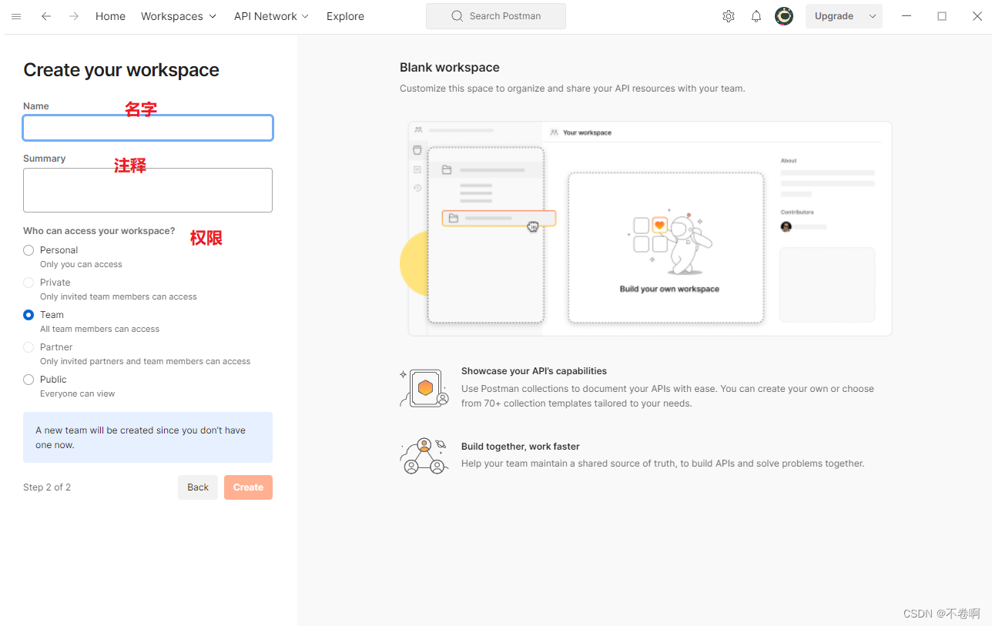Select the Personal access option
The width and height of the screenshot is (992, 626).
point(28,250)
